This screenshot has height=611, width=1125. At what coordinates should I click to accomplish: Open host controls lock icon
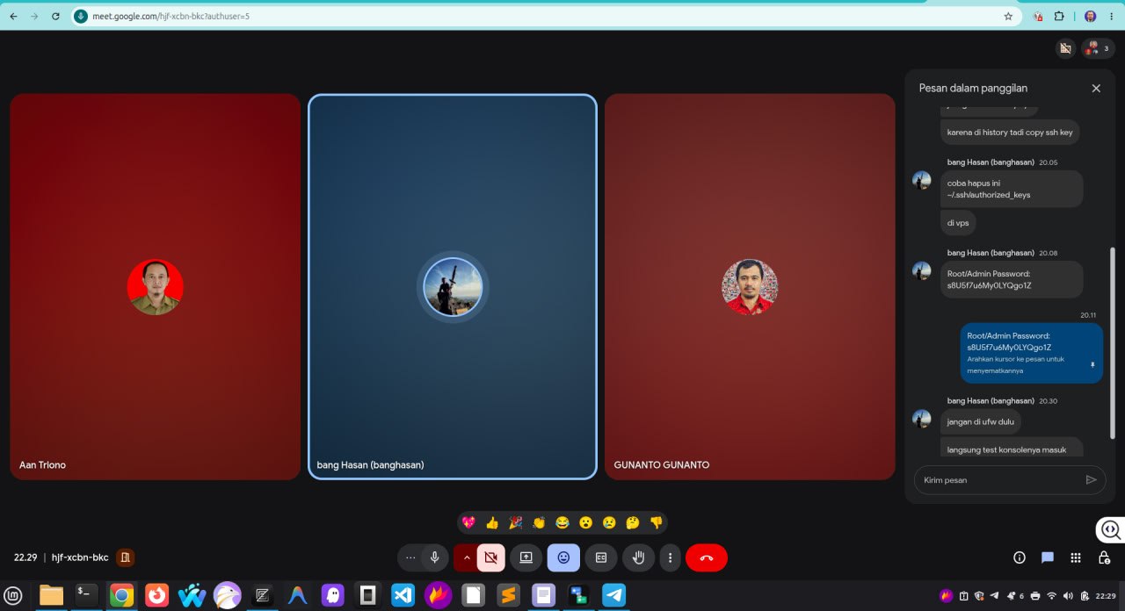pyautogui.click(x=1104, y=557)
